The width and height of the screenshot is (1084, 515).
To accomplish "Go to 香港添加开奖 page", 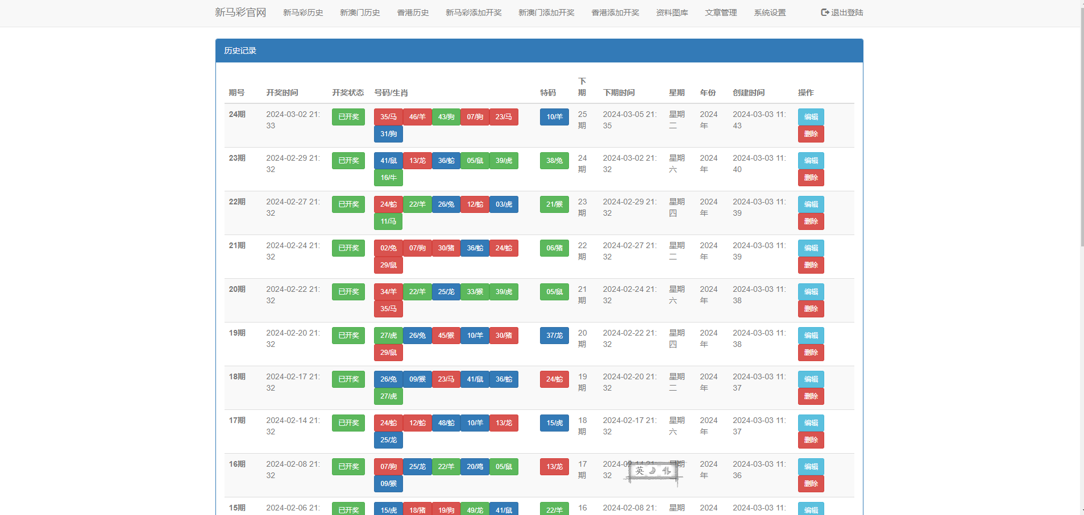I will [615, 12].
